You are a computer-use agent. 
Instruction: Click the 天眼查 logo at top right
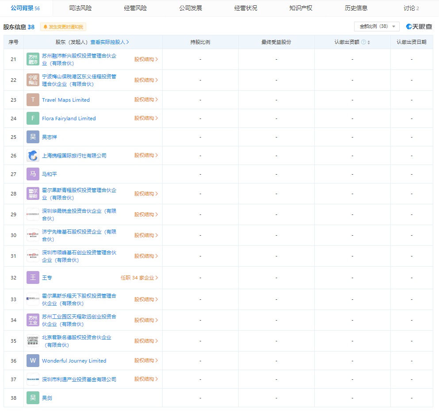click(419, 27)
